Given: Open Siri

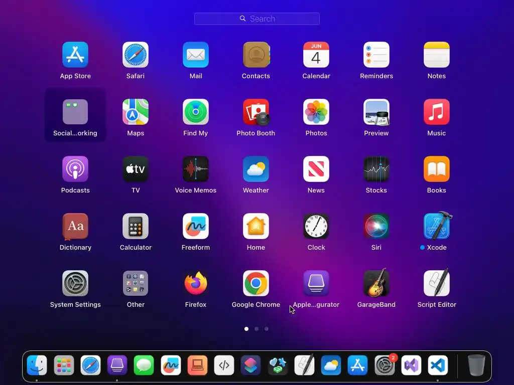Looking at the screenshot, I should [x=376, y=226].
